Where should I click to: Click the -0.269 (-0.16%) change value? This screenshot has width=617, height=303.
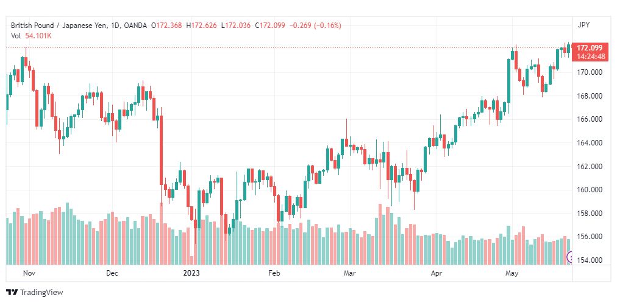(x=316, y=26)
